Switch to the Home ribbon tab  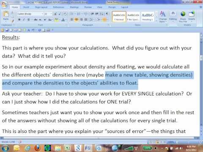coord(15,7)
